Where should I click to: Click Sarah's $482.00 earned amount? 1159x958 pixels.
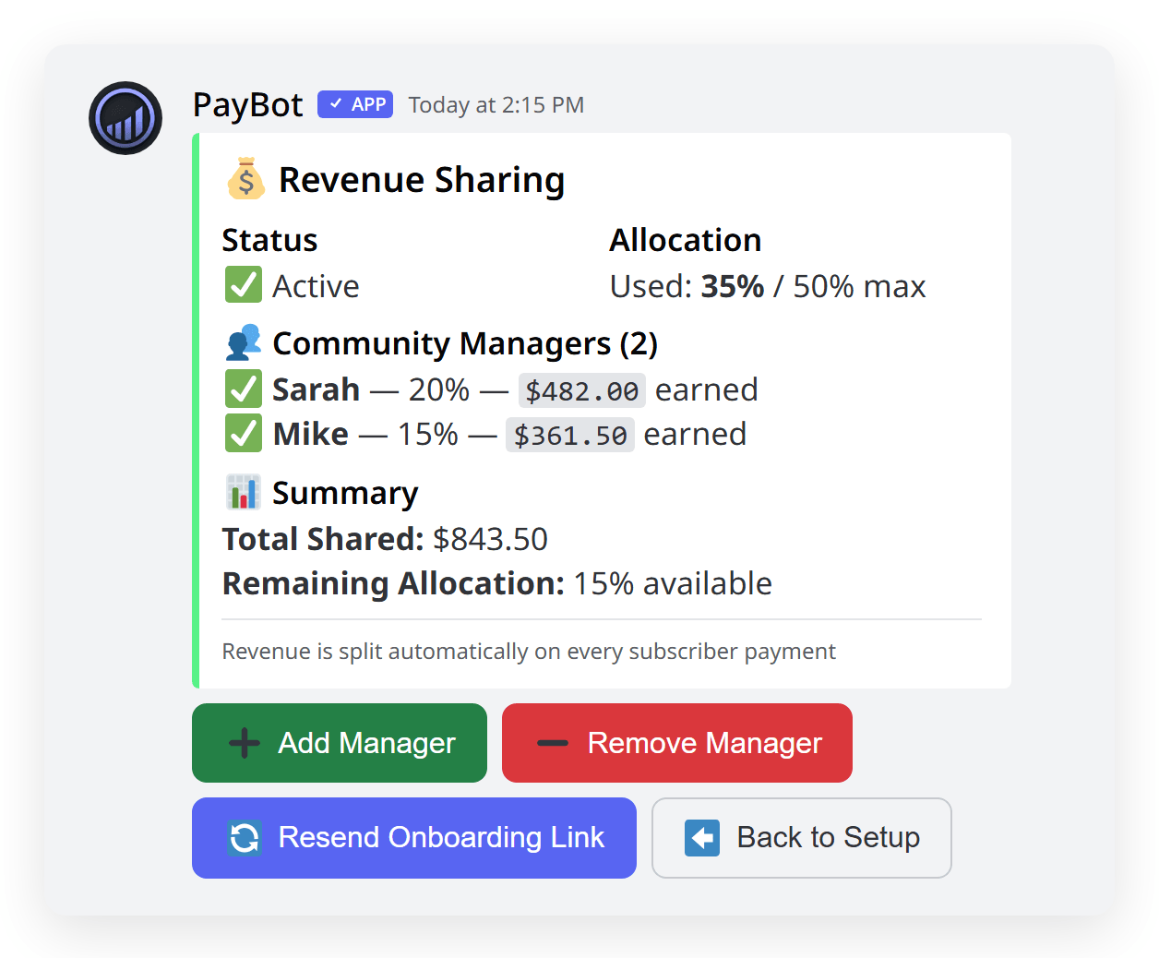click(581, 389)
